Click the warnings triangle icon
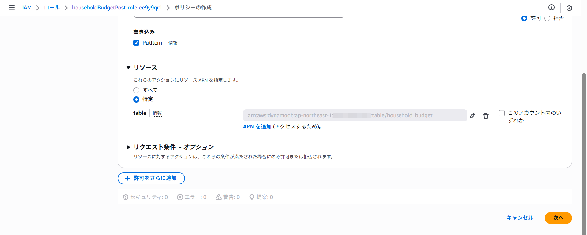 [218, 197]
